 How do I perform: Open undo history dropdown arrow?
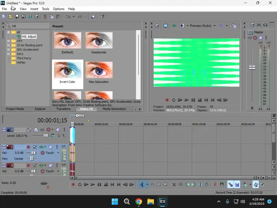[74, 17]
